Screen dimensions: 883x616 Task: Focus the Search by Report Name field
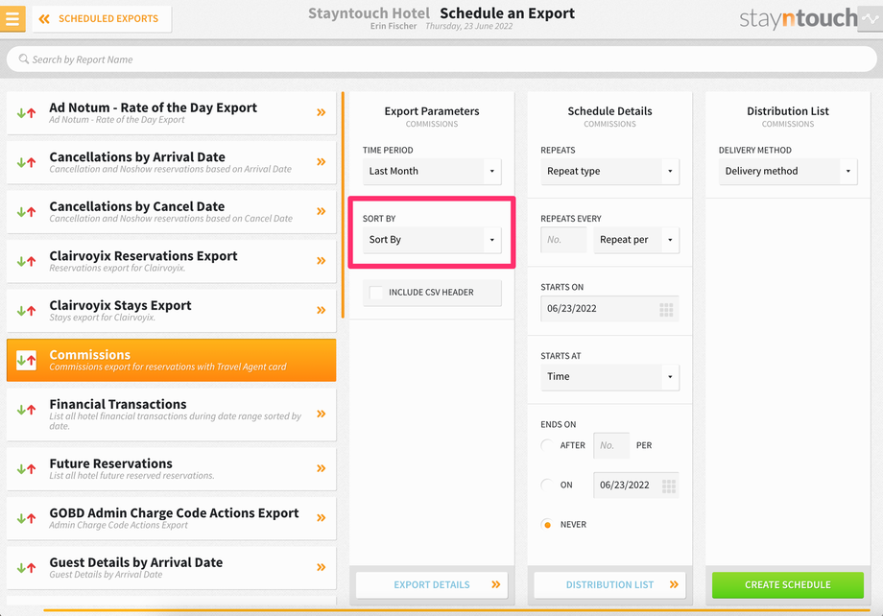tap(441, 59)
